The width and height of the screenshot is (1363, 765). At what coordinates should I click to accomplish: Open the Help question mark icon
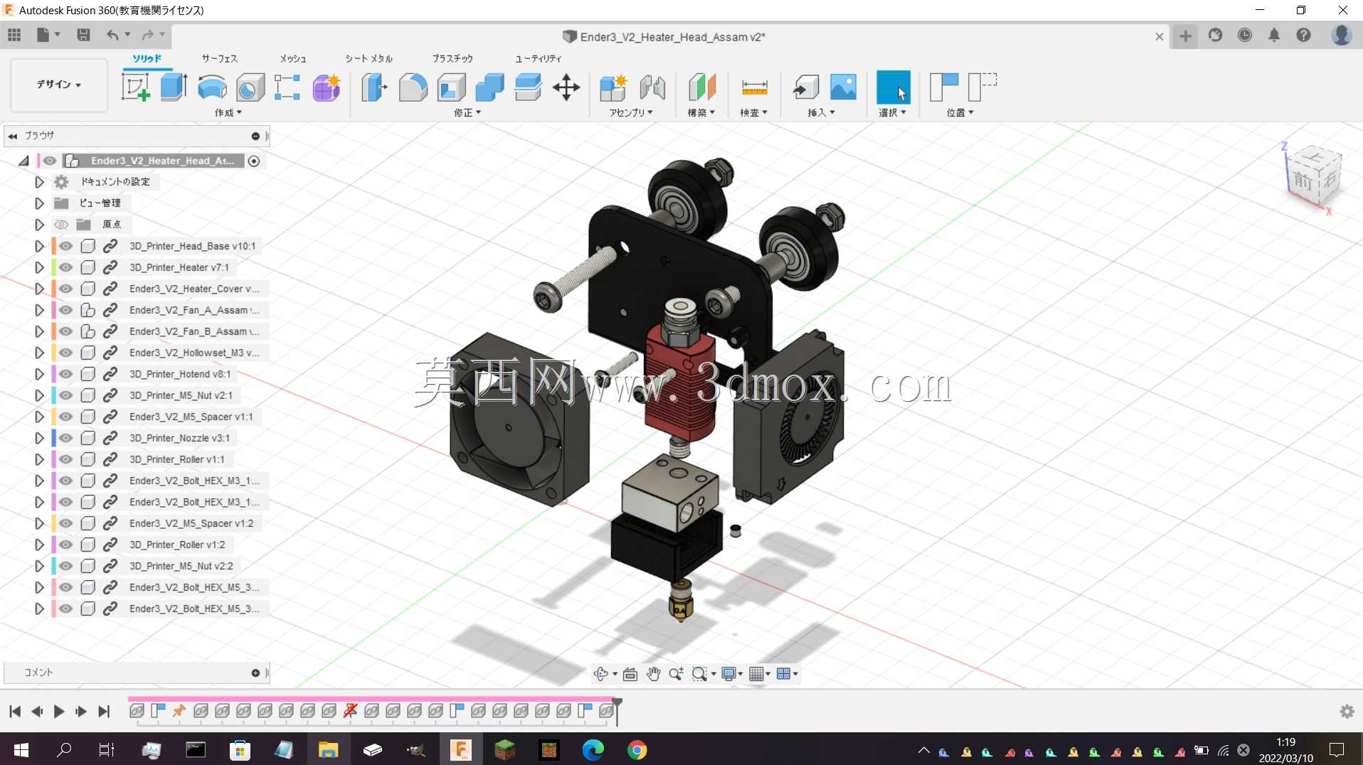pyautogui.click(x=1303, y=35)
